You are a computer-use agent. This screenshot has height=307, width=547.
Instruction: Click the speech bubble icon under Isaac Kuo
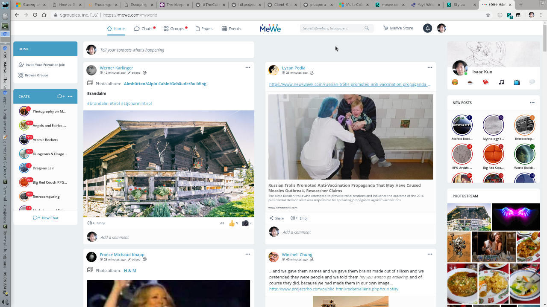(532, 82)
